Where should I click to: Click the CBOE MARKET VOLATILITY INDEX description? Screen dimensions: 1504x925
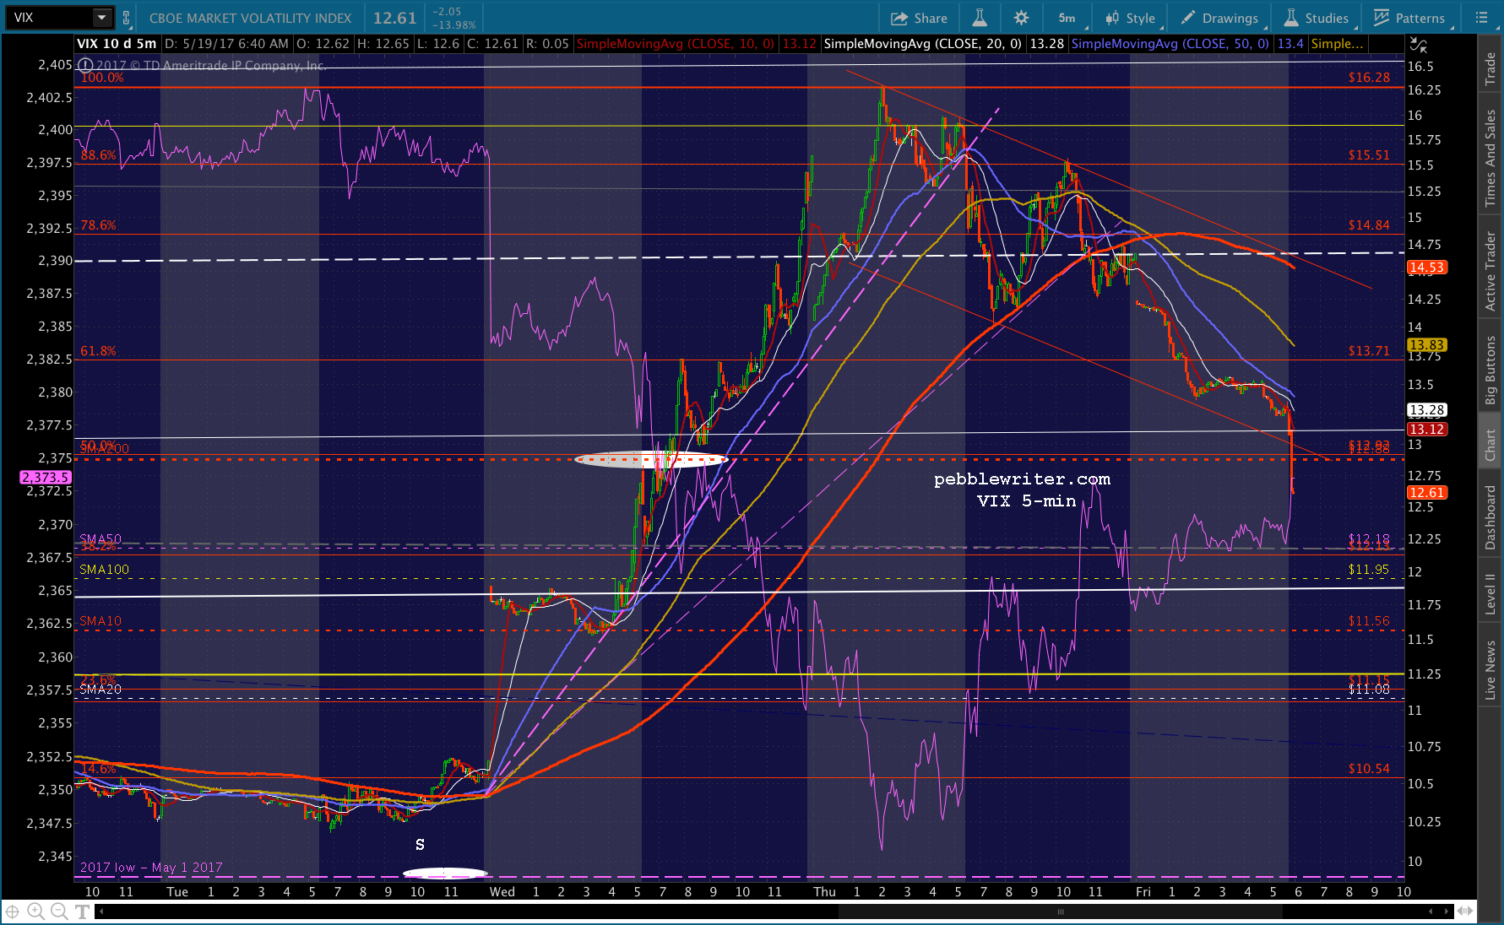250,18
